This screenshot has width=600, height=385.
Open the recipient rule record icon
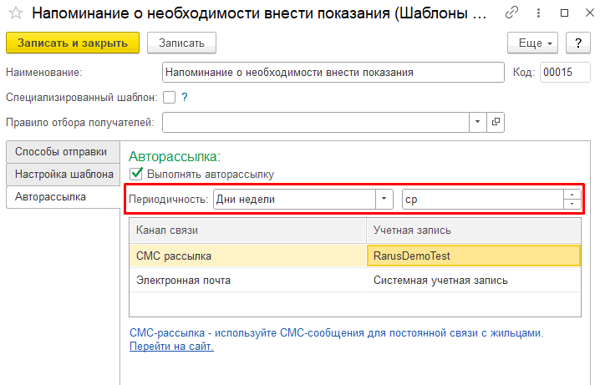496,122
